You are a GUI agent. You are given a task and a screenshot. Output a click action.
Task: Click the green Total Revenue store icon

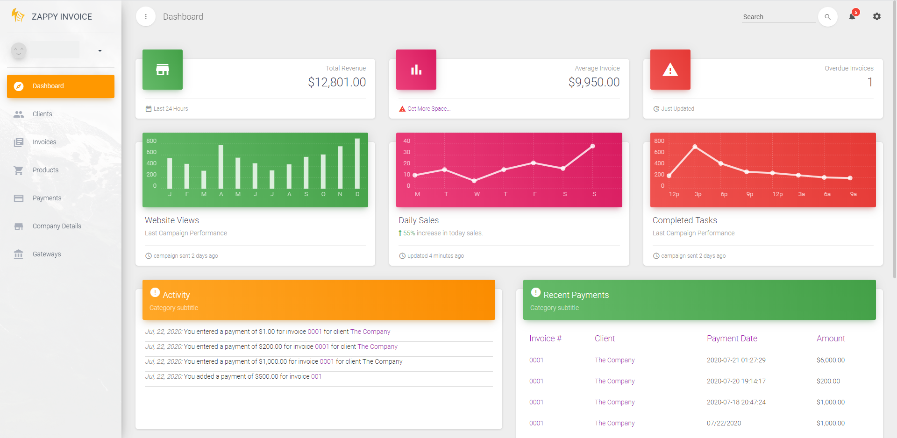tap(163, 70)
